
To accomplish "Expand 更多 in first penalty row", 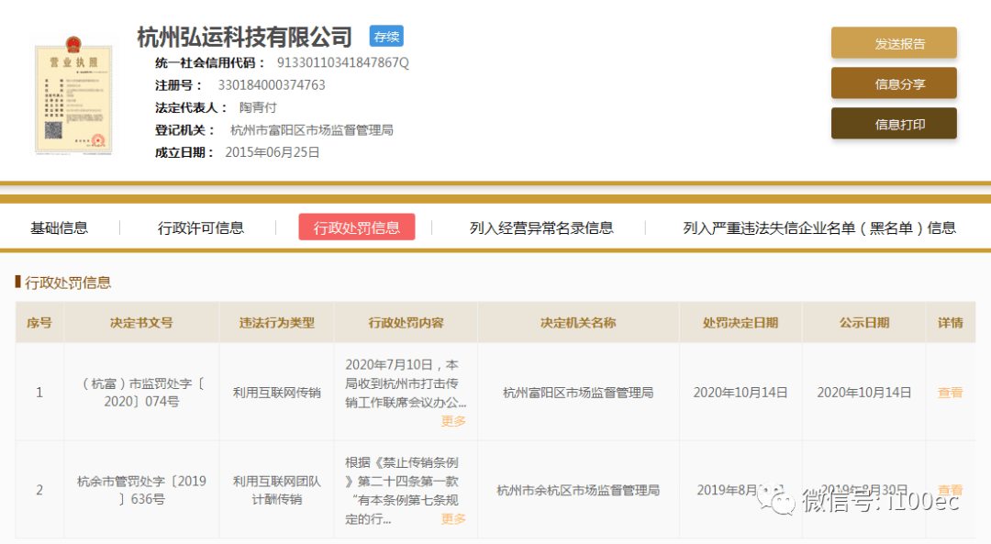I will 453,421.
